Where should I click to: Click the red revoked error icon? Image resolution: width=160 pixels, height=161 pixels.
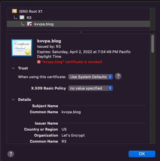[39, 62]
